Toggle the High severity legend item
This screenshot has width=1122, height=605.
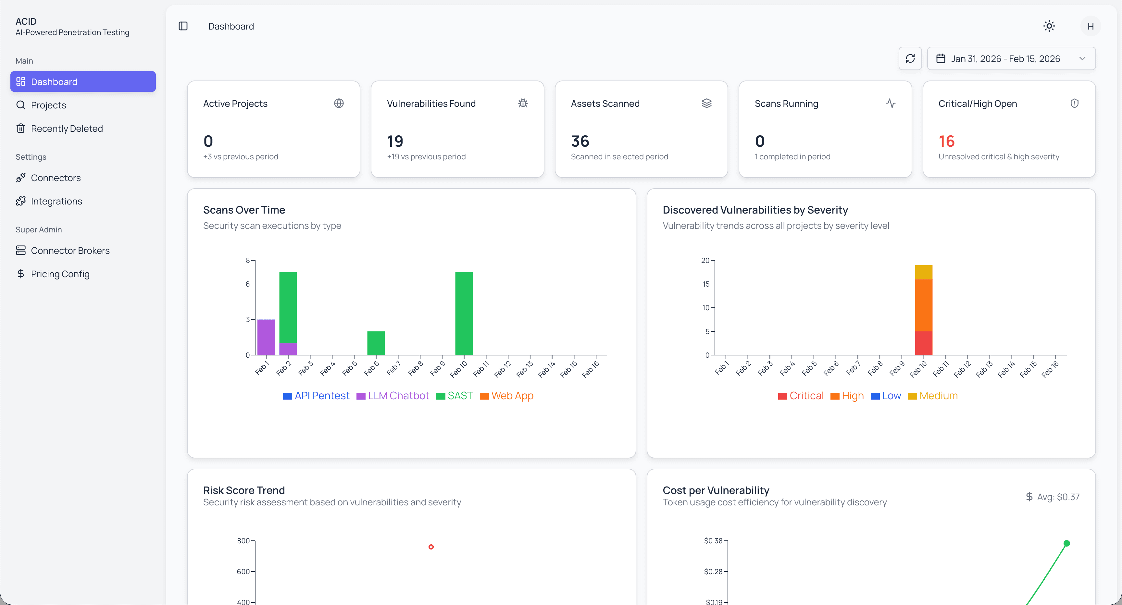click(x=847, y=396)
